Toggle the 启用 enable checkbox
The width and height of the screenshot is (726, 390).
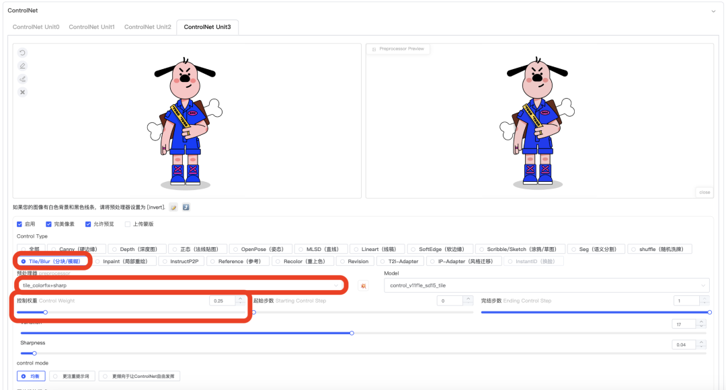tap(19, 224)
